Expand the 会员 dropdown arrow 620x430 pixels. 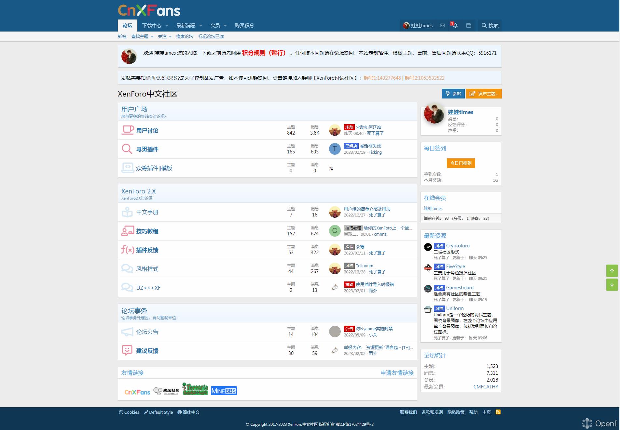pos(226,25)
